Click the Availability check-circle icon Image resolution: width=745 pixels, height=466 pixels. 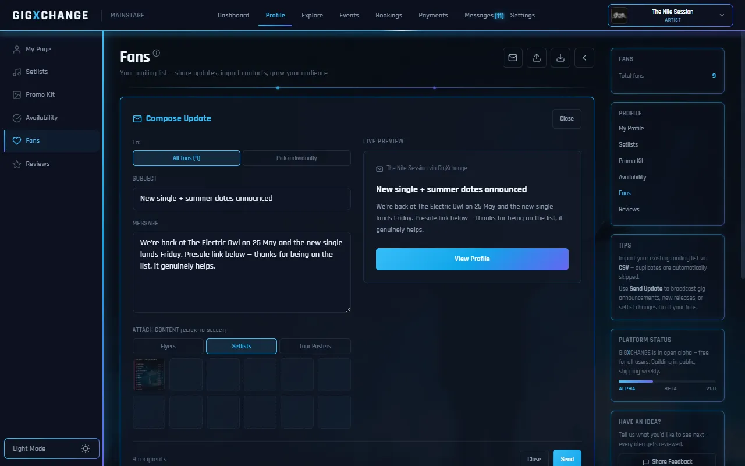[17, 118]
